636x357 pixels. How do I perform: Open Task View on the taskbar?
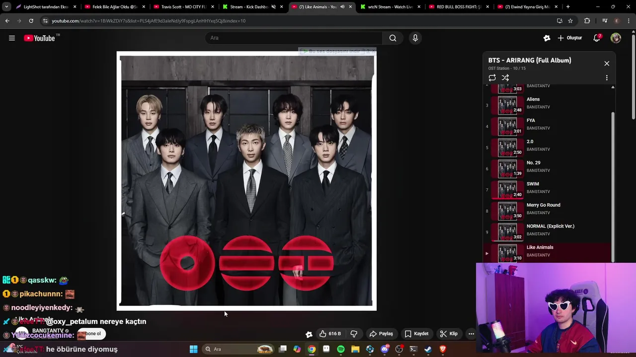pos(283,349)
